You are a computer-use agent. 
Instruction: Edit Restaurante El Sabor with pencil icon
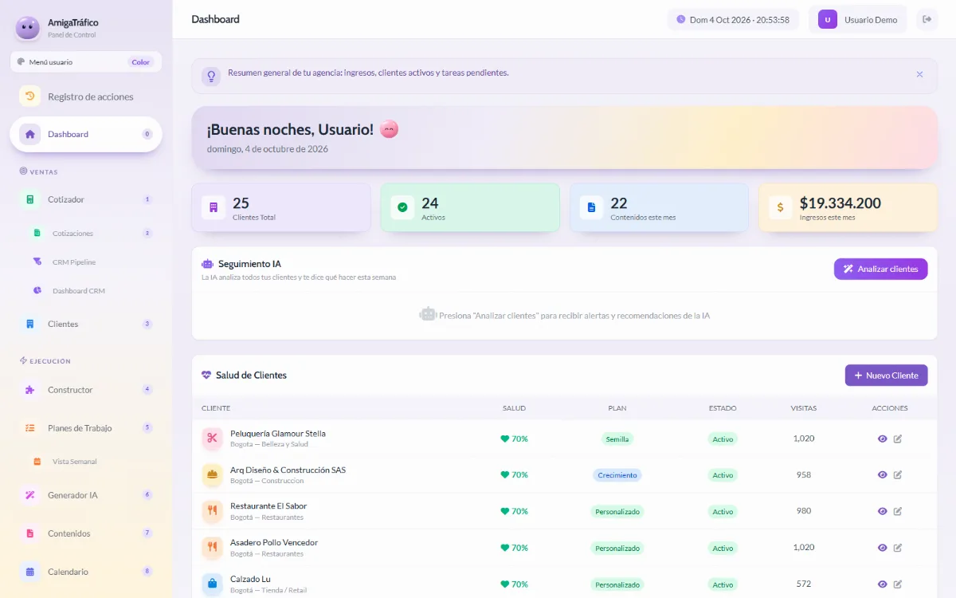coord(898,511)
